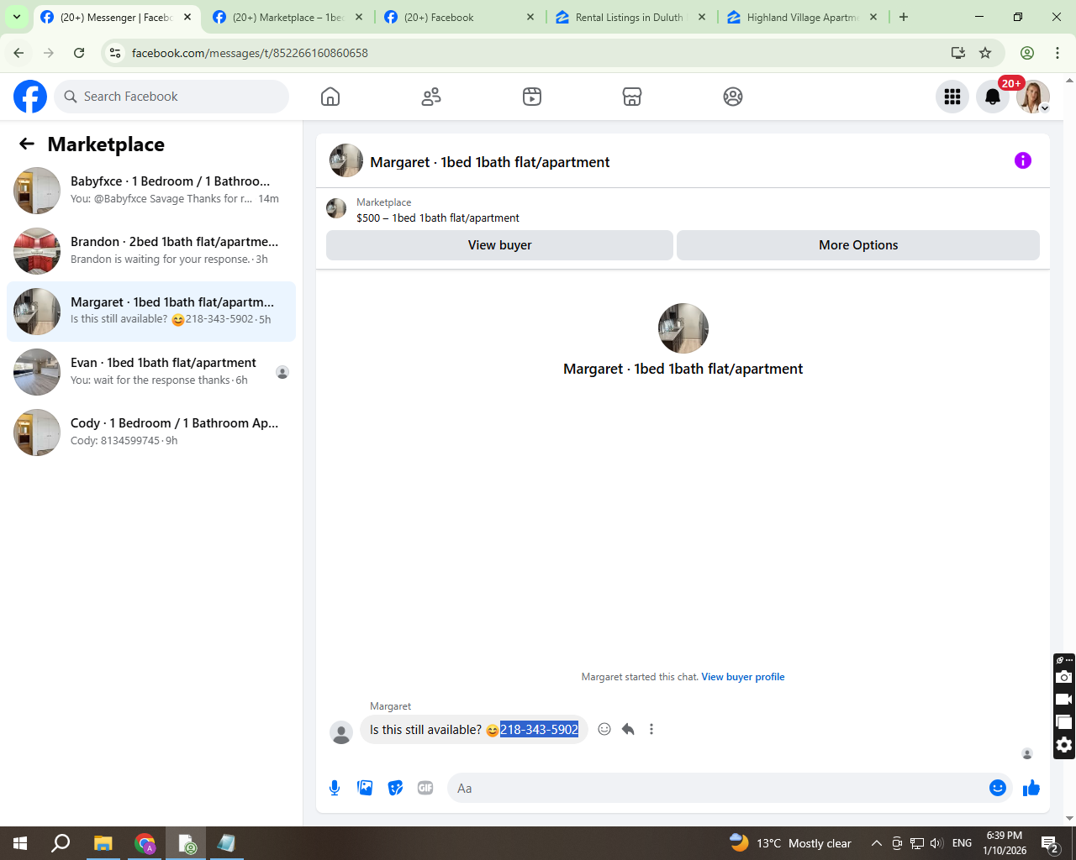
Task: Click the chat header Margaret title
Action: click(490, 162)
